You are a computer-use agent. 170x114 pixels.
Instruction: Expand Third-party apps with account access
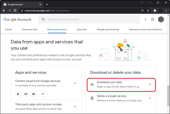click(x=46, y=107)
